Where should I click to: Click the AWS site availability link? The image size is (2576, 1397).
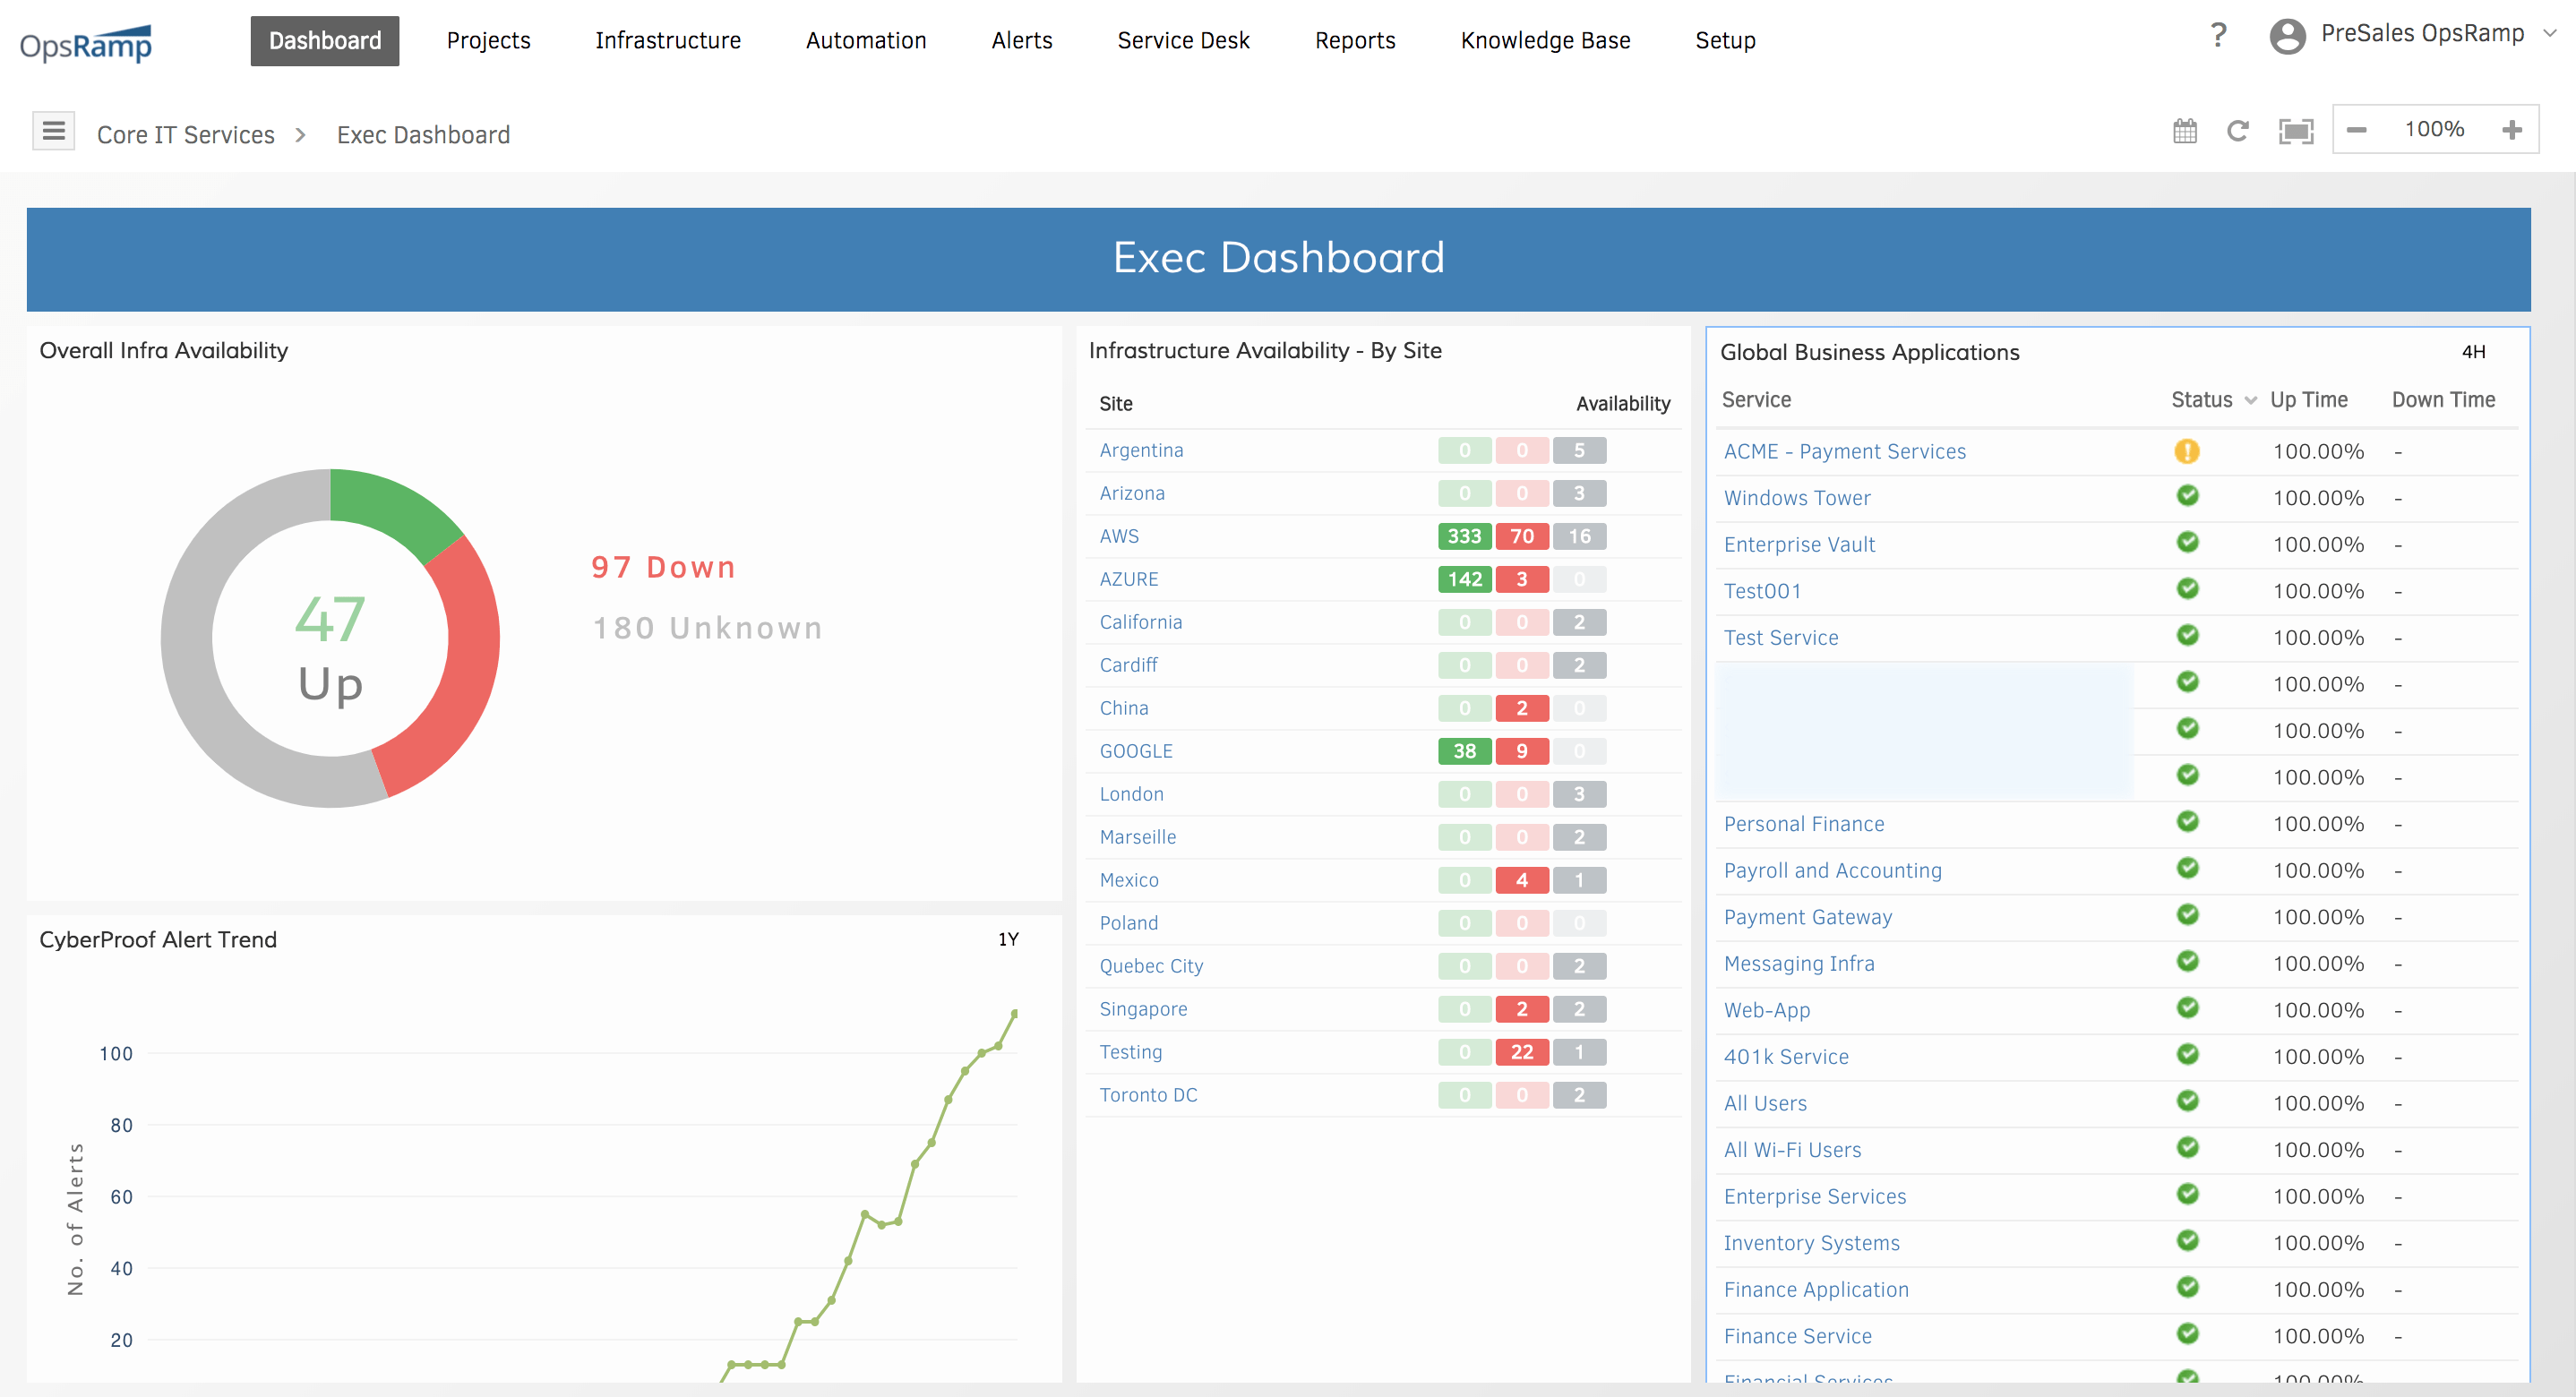pos(1119,534)
